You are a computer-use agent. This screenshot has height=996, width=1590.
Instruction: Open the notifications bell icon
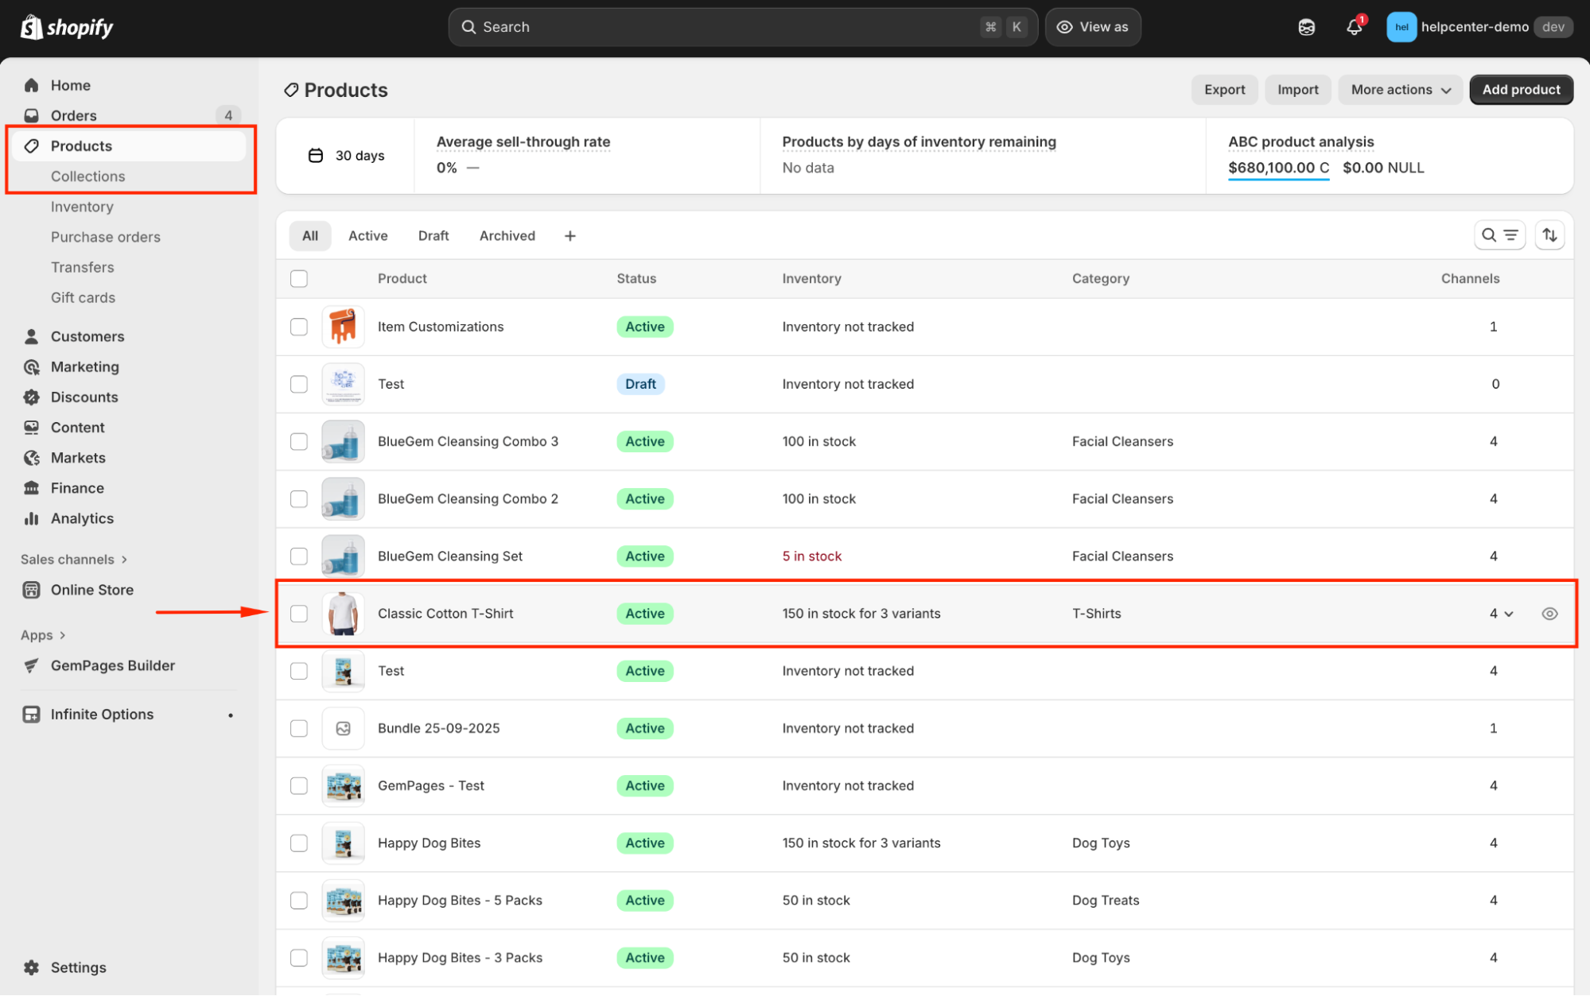pyautogui.click(x=1354, y=27)
